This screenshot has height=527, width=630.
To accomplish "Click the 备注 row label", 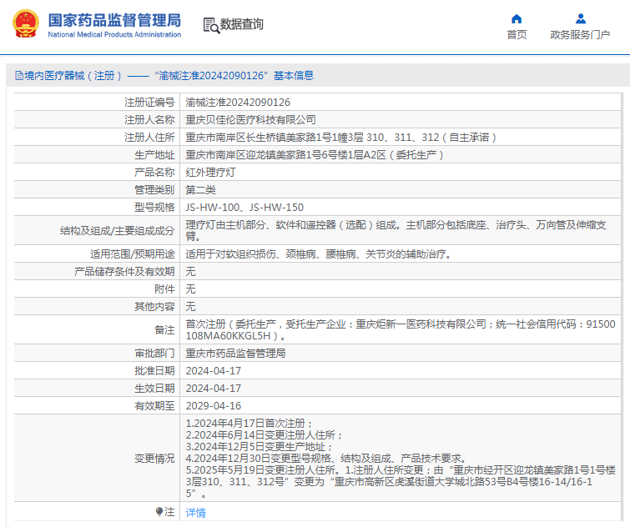I will click(164, 330).
